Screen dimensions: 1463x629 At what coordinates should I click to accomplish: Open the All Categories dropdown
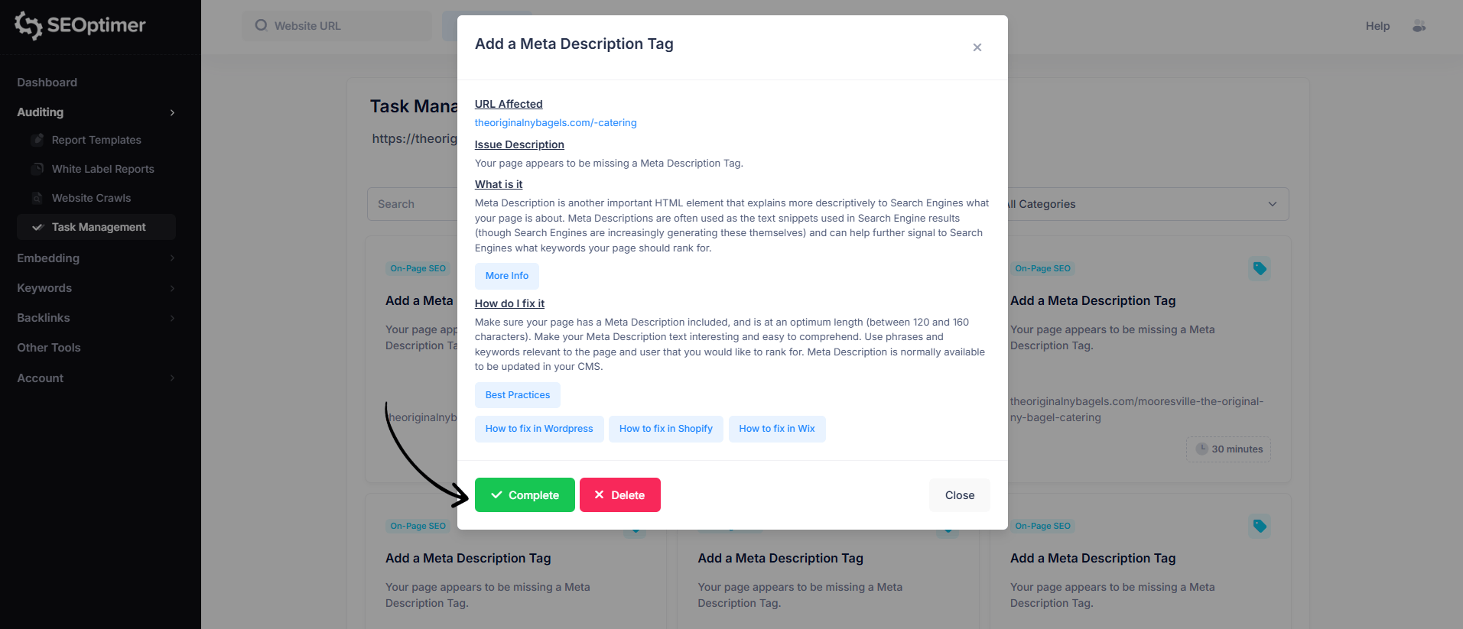pyautogui.click(x=1147, y=204)
